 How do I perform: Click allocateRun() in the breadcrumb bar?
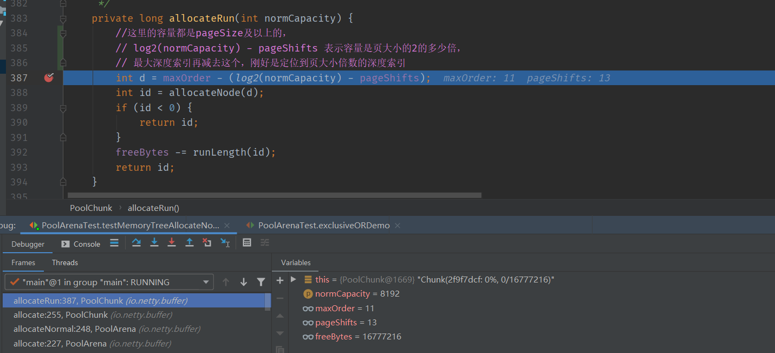[153, 208]
